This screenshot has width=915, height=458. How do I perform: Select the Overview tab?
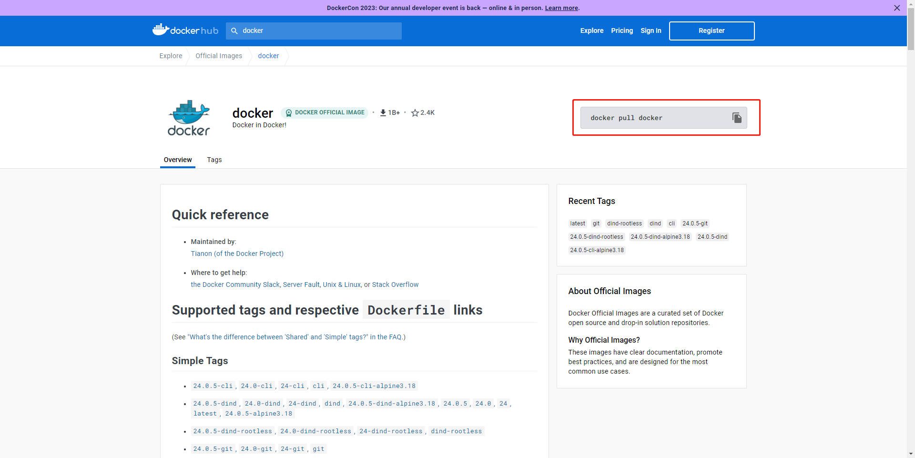point(178,160)
